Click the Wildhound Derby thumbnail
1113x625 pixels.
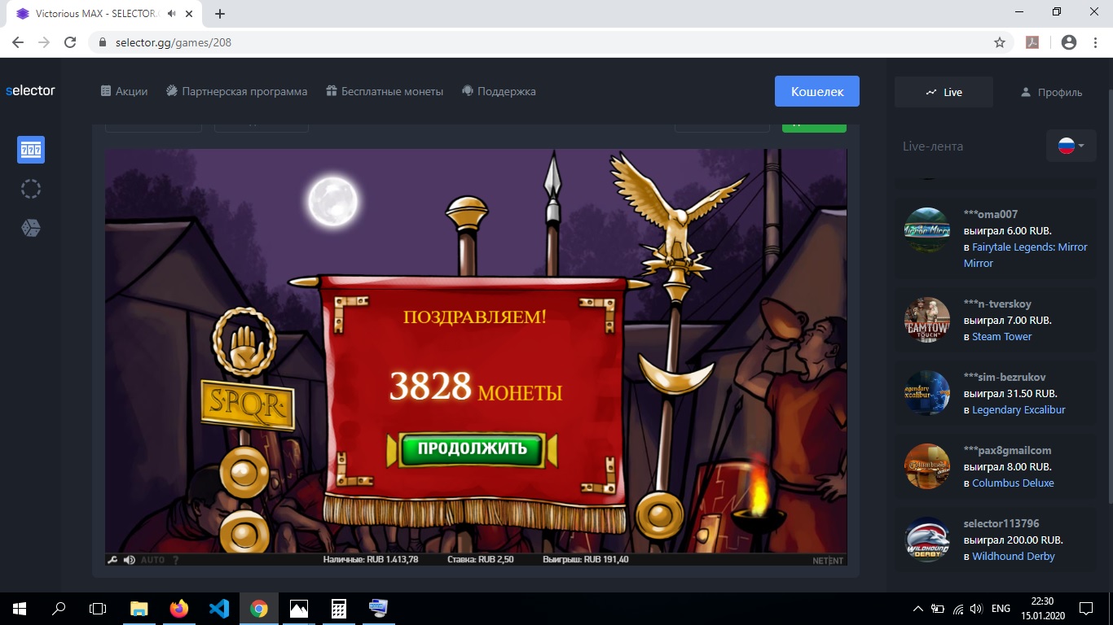927,540
